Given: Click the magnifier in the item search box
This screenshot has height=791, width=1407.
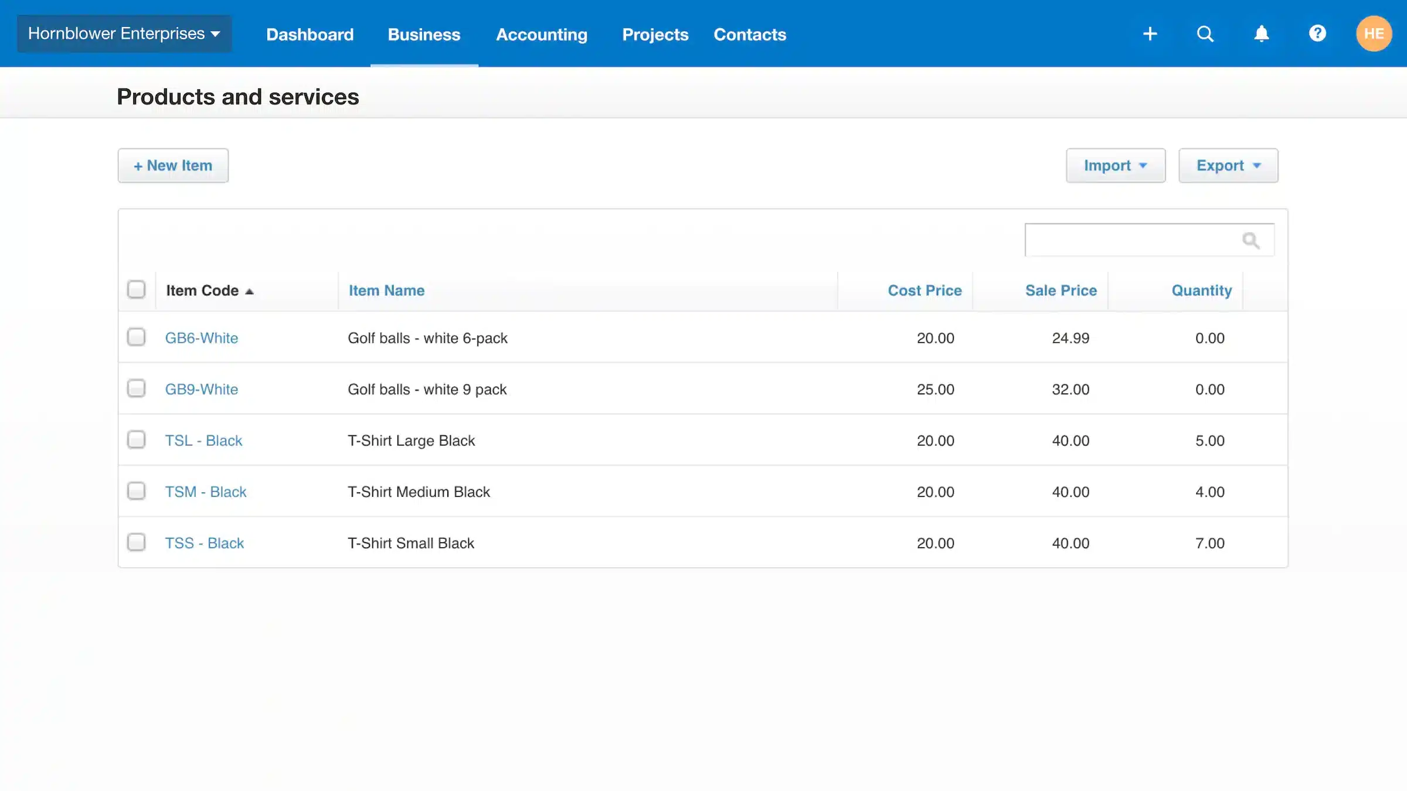Looking at the screenshot, I should (1252, 240).
